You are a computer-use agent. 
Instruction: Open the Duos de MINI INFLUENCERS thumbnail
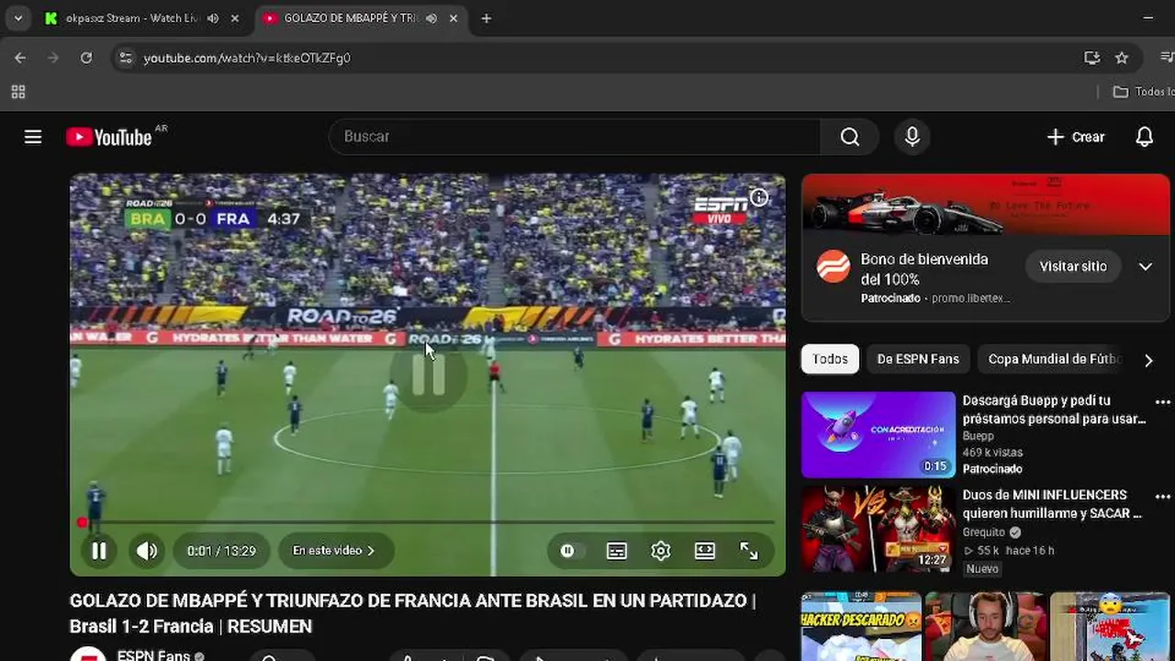878,530
